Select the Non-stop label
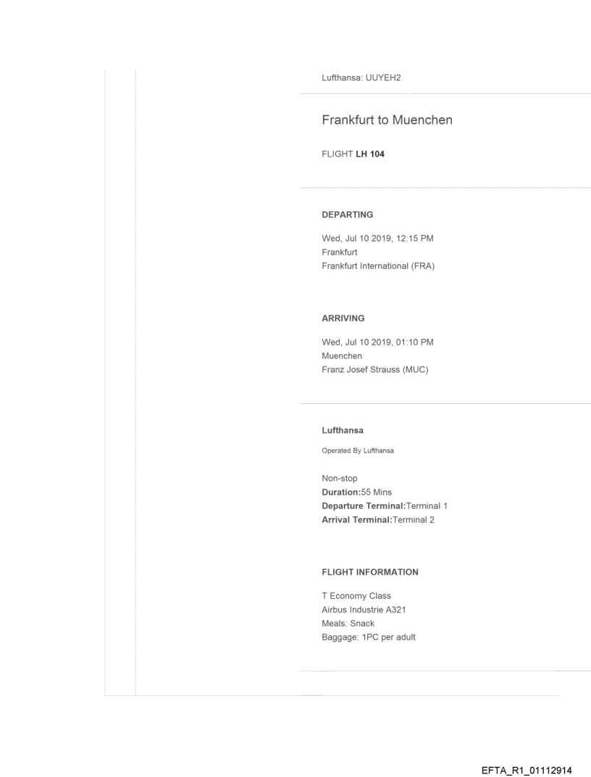Image resolution: width=591 pixels, height=777 pixels. tap(340, 479)
